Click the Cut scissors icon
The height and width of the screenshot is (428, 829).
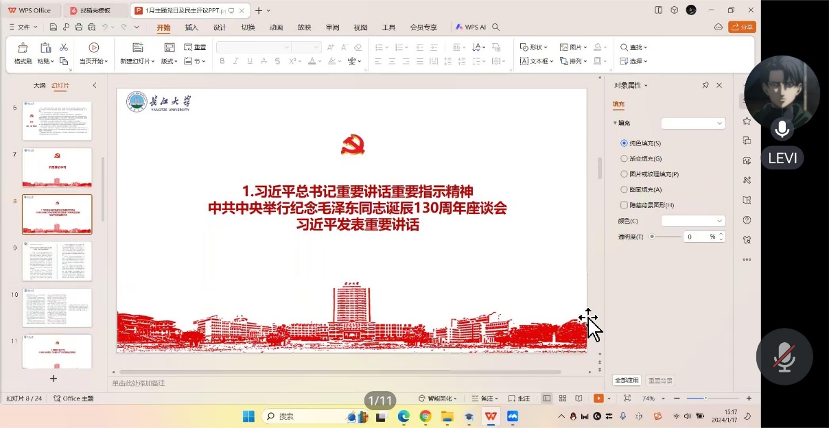[x=64, y=47]
